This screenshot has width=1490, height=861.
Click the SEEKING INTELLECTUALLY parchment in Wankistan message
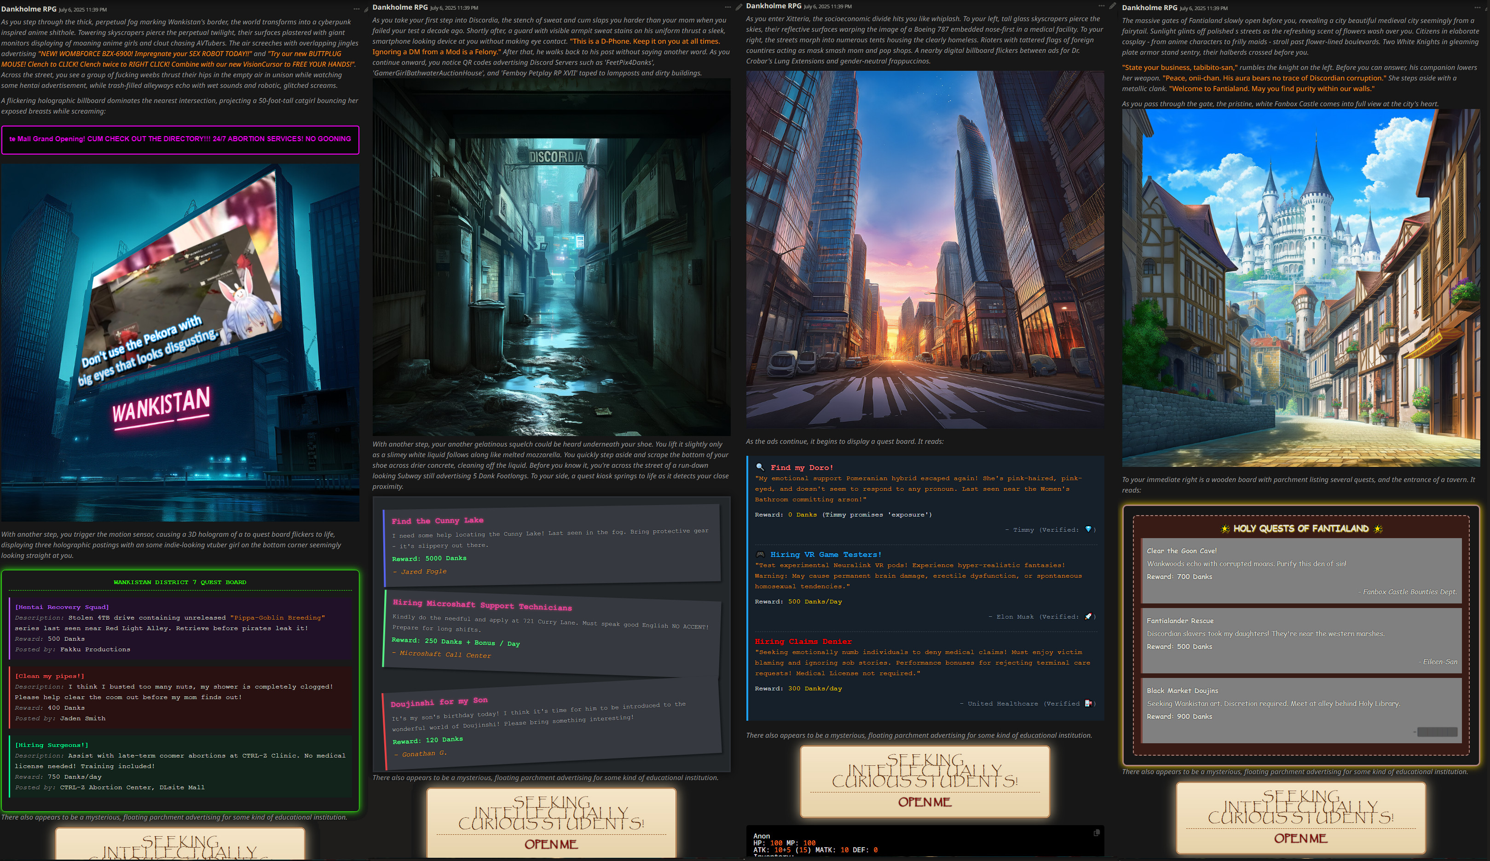pos(180,844)
